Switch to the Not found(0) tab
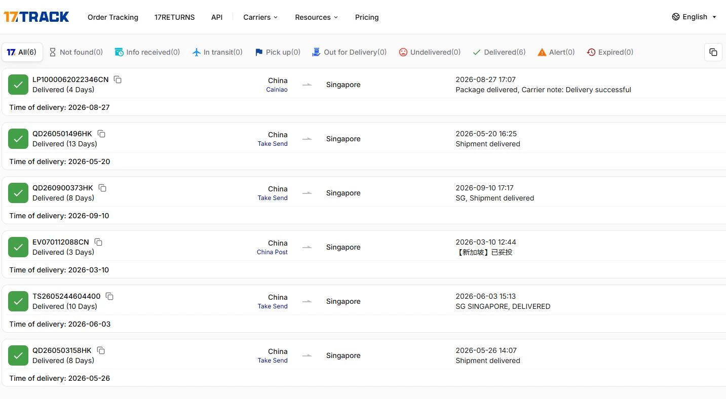The width and height of the screenshot is (726, 399). (x=76, y=52)
